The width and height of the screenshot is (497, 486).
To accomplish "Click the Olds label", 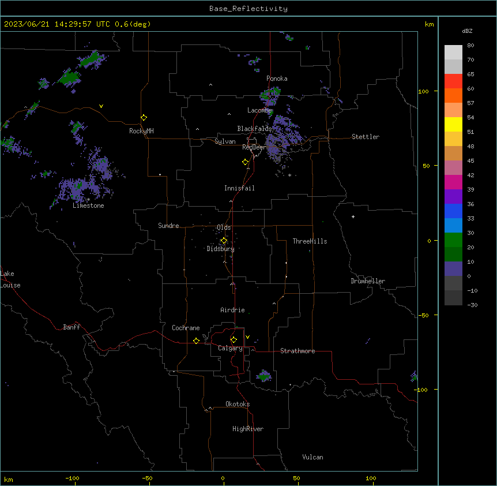I will point(224,227).
